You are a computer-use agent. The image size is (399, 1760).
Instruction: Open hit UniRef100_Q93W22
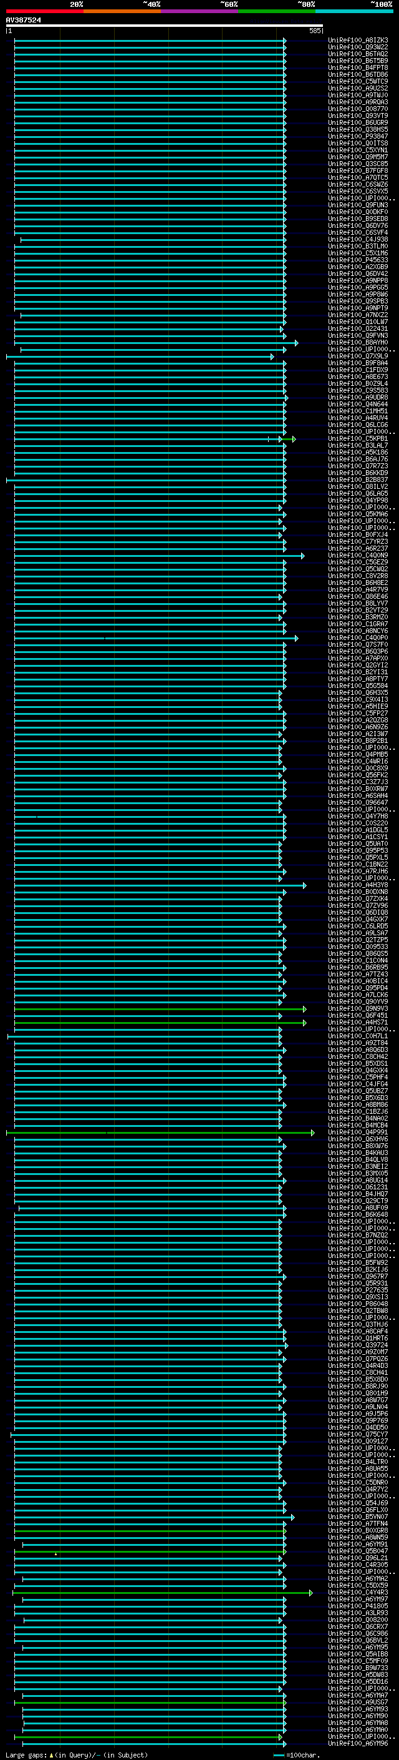(x=358, y=48)
